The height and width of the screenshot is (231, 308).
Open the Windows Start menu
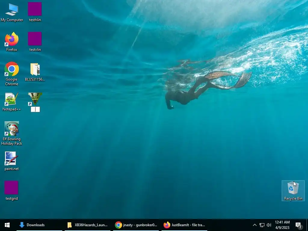[7, 225]
